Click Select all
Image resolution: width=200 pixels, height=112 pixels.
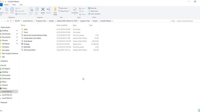tap(92, 8)
